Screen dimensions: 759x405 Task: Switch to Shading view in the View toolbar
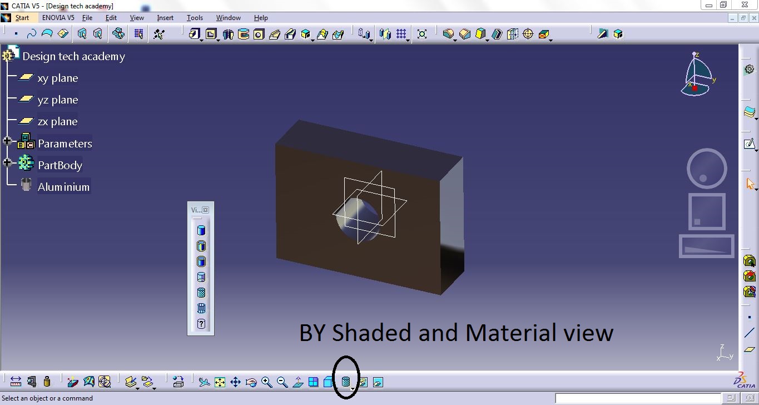201,229
